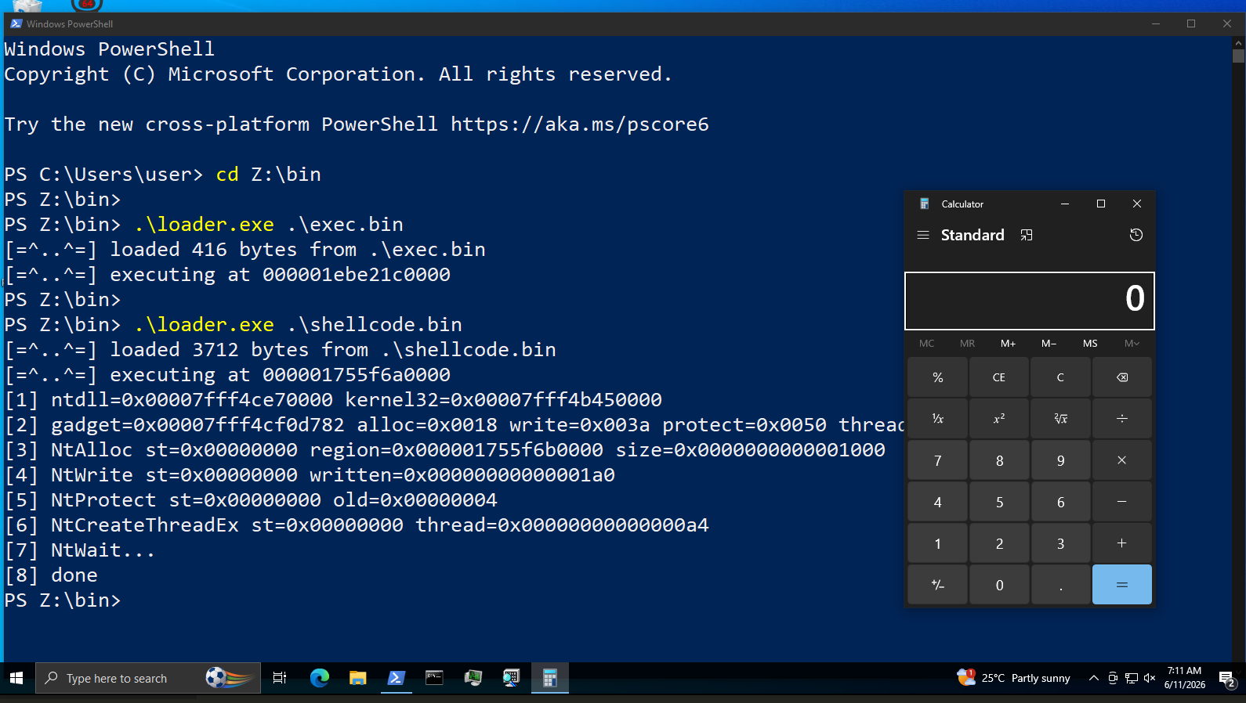Image resolution: width=1246 pixels, height=703 pixels.
Task: Open the taskbar clock 7:11 AM
Action: [x=1184, y=678]
